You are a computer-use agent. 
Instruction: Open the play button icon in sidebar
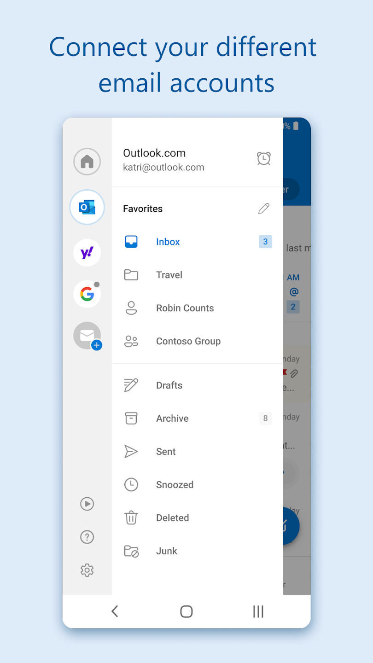(87, 504)
